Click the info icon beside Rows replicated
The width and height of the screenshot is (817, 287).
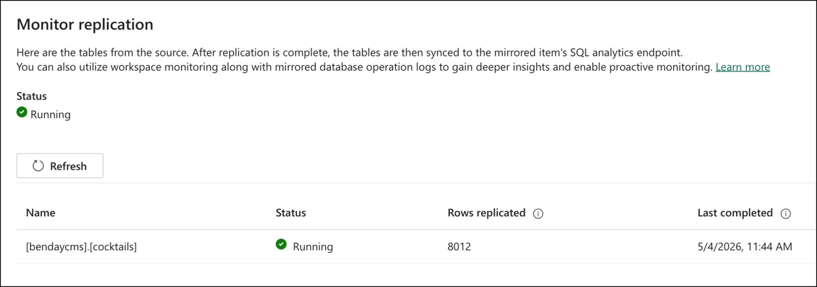point(539,214)
